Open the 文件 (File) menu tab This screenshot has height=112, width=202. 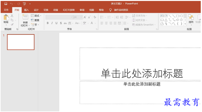click(6, 10)
